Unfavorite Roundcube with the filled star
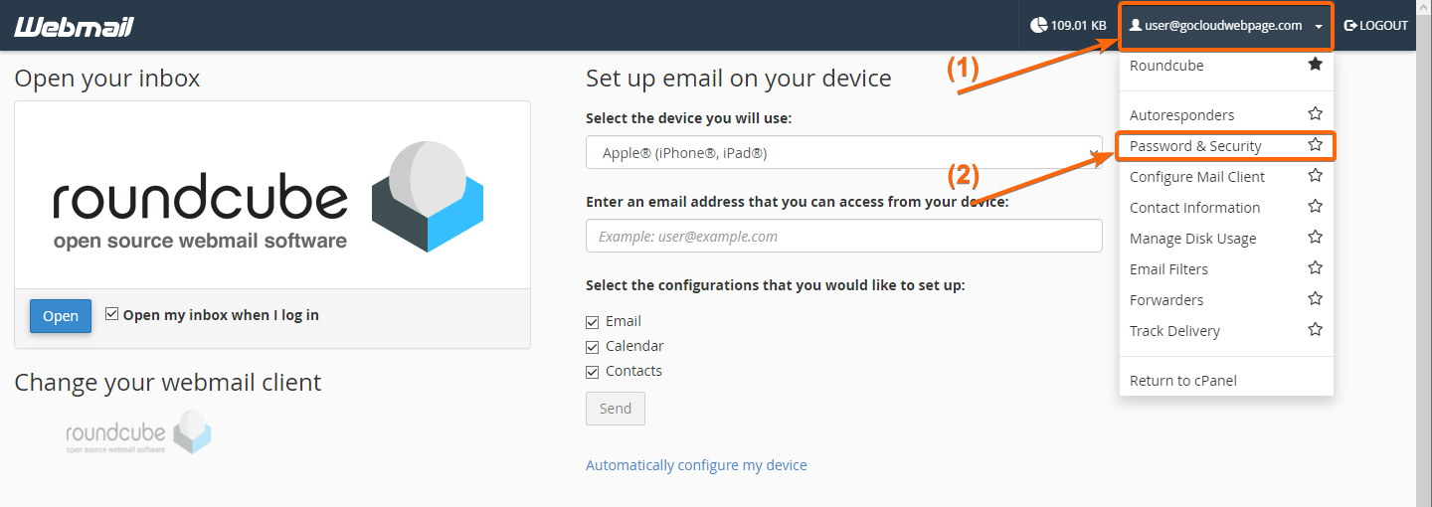This screenshot has height=507, width=1432. 1315,65
